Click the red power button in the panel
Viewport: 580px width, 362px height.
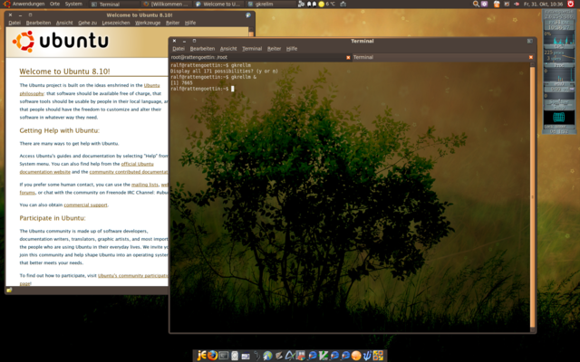point(570,4)
